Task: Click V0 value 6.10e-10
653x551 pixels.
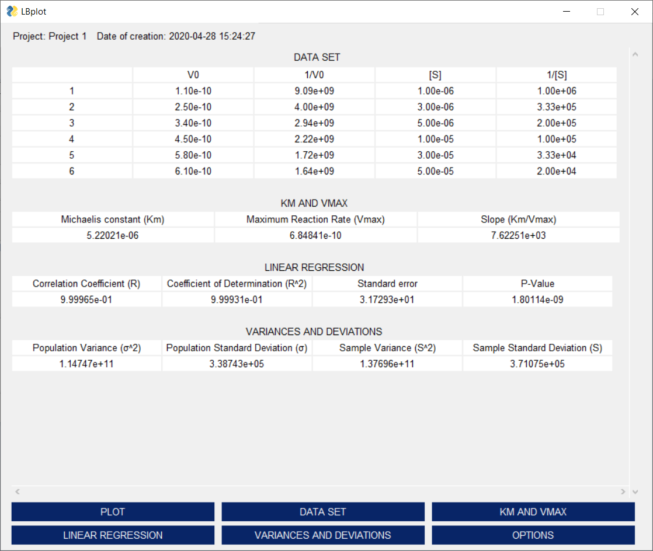Action: click(x=193, y=171)
